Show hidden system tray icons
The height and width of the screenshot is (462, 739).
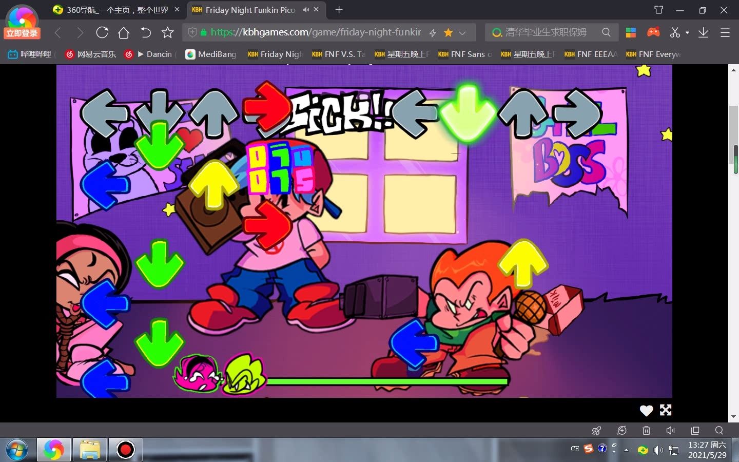tap(626, 450)
